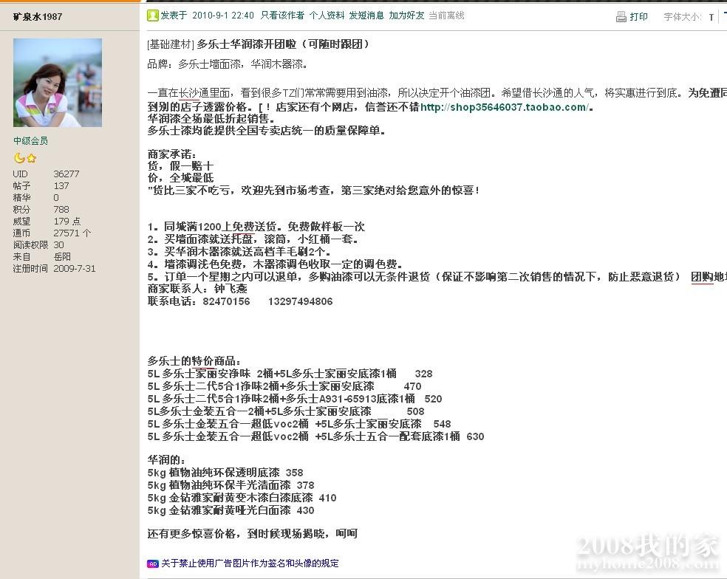This screenshot has width=727, height=579.
Task: Open 矿泉水1987 user profile name
Action: tap(38, 16)
